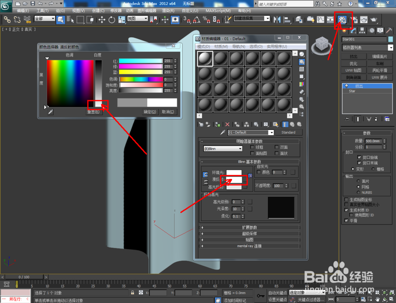Click the 红 red channel slider
The height and width of the screenshot is (303, 396).
(x=141, y=61)
